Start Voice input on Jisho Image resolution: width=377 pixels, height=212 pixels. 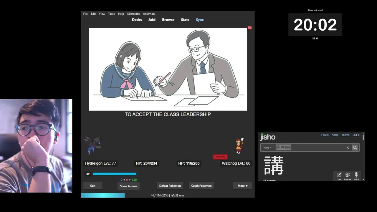point(356,176)
